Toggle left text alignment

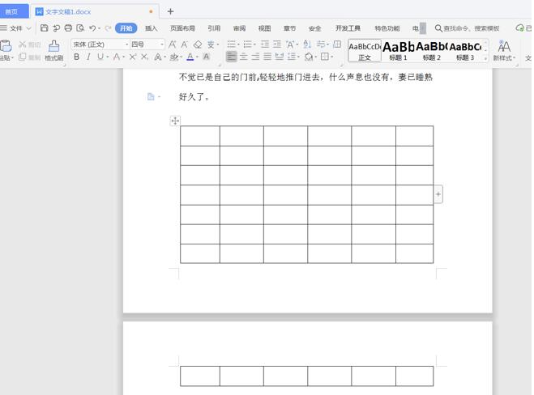tap(231, 57)
